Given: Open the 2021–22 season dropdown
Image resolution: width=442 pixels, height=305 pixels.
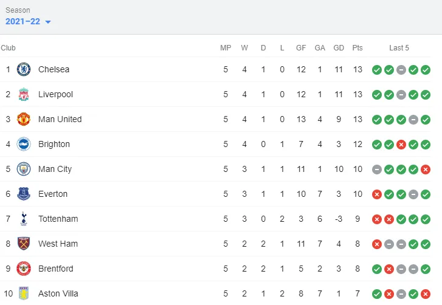Looking at the screenshot, I should (x=28, y=21).
